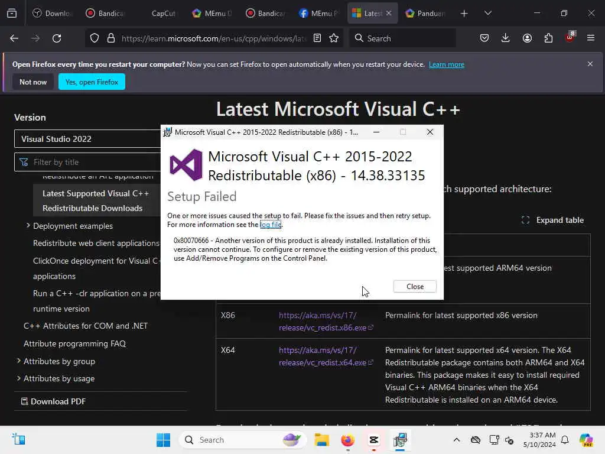Image resolution: width=605 pixels, height=454 pixels.
Task: Open the Save to Pocket icon
Action: pyautogui.click(x=484, y=38)
